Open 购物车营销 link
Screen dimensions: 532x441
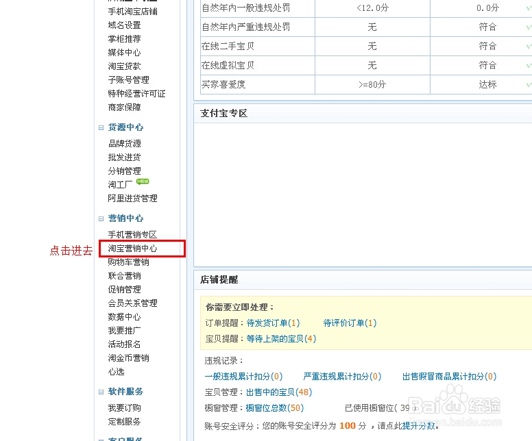[x=128, y=262]
